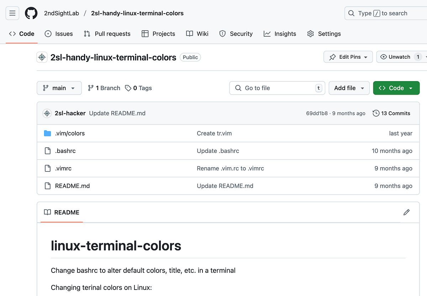Click inside the Go to file search box
This screenshot has height=296, width=427.
(277, 88)
